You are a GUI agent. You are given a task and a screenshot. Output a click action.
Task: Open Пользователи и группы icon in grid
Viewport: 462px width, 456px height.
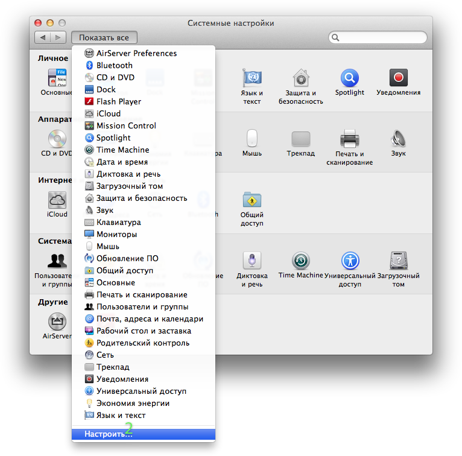pyautogui.click(x=57, y=261)
